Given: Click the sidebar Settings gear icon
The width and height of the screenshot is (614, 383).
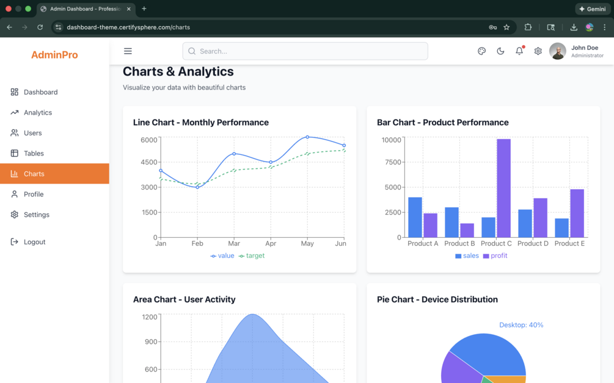Looking at the screenshot, I should (x=15, y=215).
